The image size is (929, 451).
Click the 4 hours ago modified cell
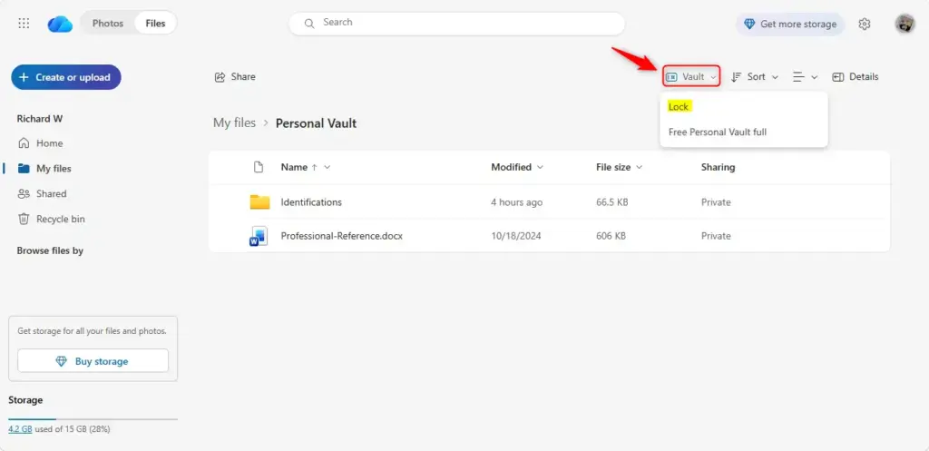516,202
